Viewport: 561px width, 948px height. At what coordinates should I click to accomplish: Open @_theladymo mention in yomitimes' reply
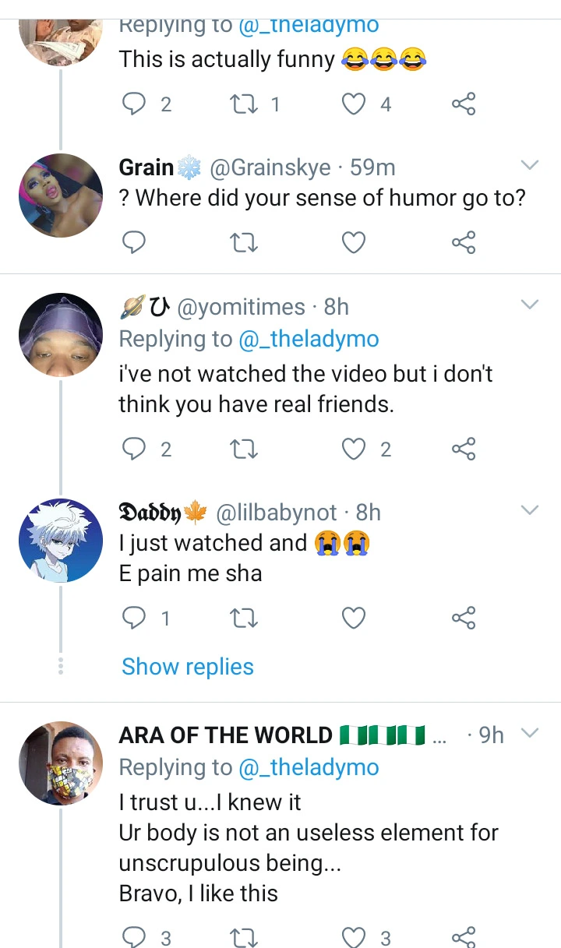[x=308, y=340]
